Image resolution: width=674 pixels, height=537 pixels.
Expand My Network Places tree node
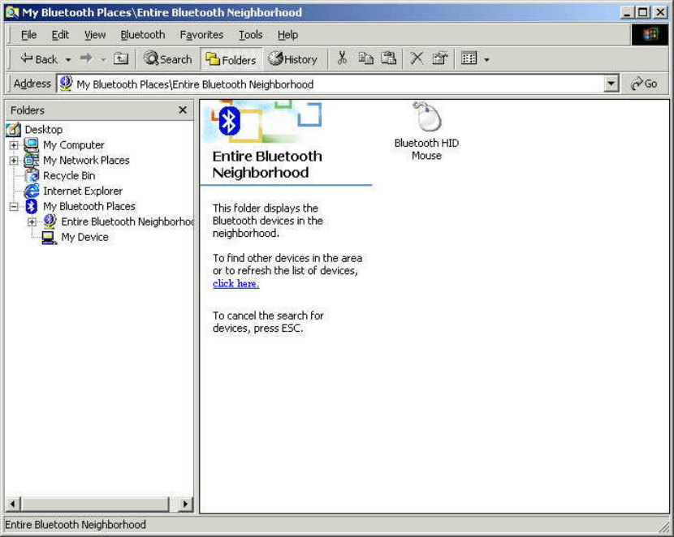click(x=14, y=161)
